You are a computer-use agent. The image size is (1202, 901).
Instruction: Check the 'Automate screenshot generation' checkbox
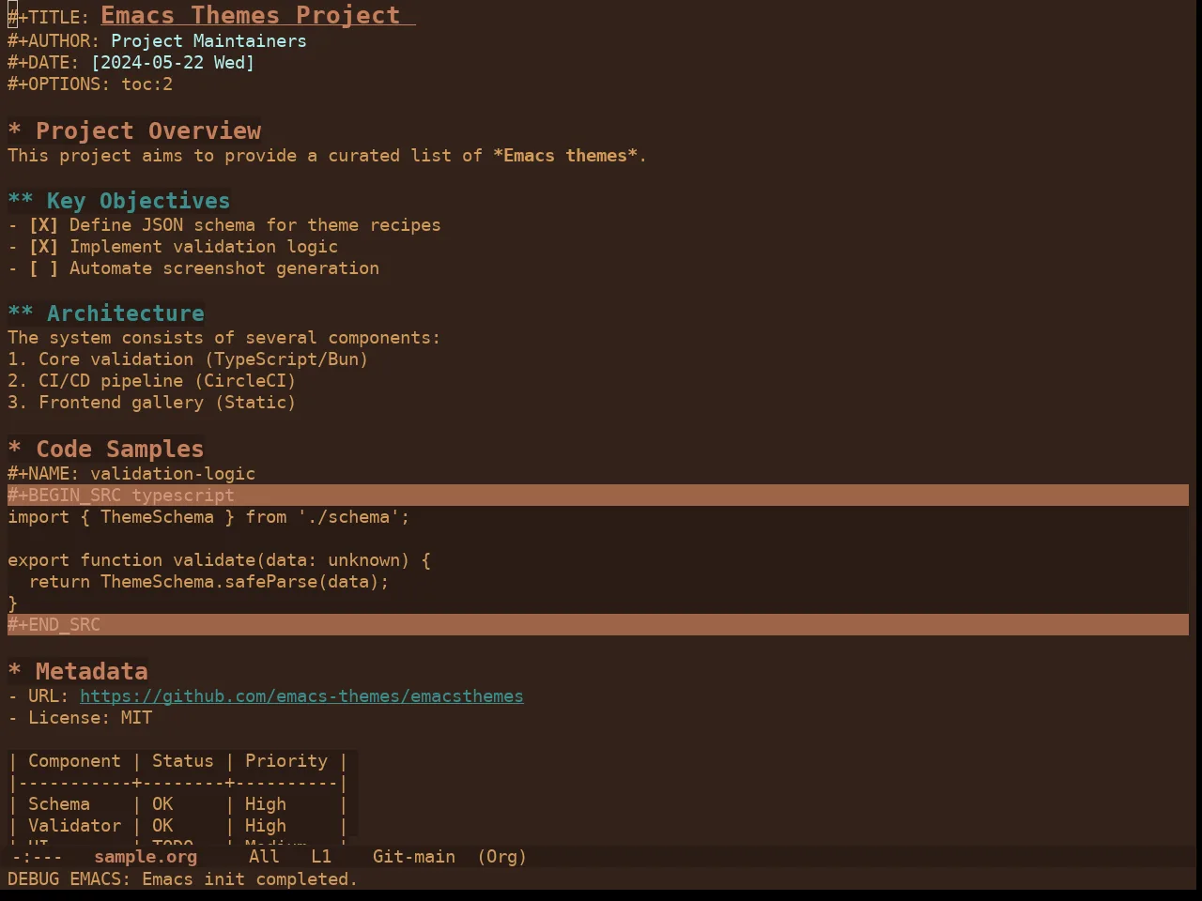coord(43,268)
